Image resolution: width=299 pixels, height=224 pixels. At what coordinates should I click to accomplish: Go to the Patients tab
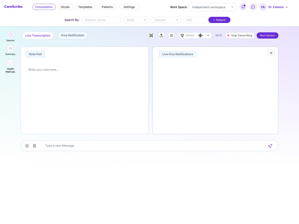[107, 7]
